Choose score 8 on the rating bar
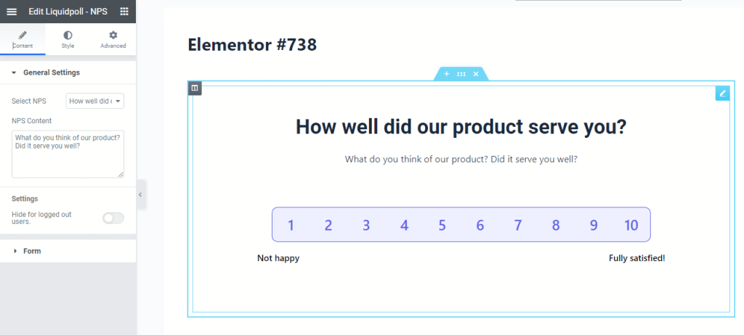744x335 pixels. [x=556, y=225]
